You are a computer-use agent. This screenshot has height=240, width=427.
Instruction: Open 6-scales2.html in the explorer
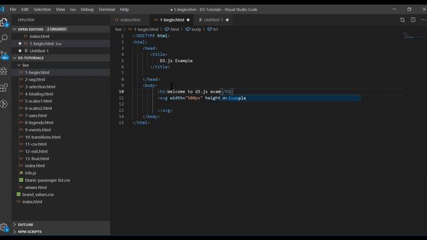(39, 108)
